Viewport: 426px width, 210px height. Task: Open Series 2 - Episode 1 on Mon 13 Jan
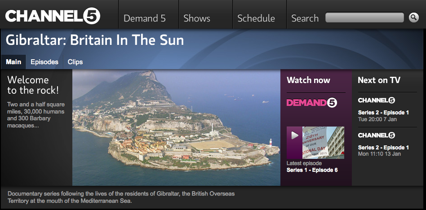[x=383, y=148]
